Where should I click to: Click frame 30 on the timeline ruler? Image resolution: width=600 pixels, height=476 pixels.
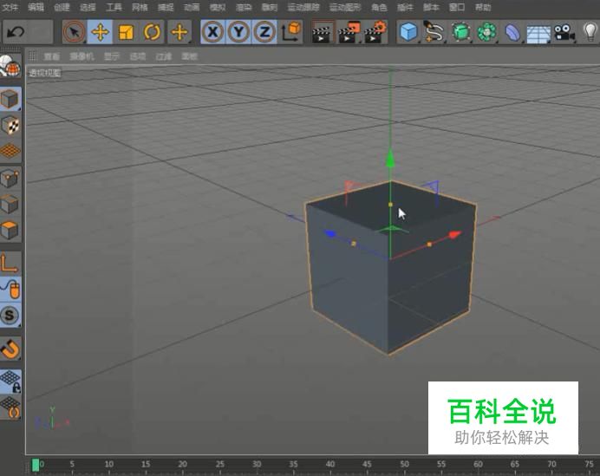point(257,464)
